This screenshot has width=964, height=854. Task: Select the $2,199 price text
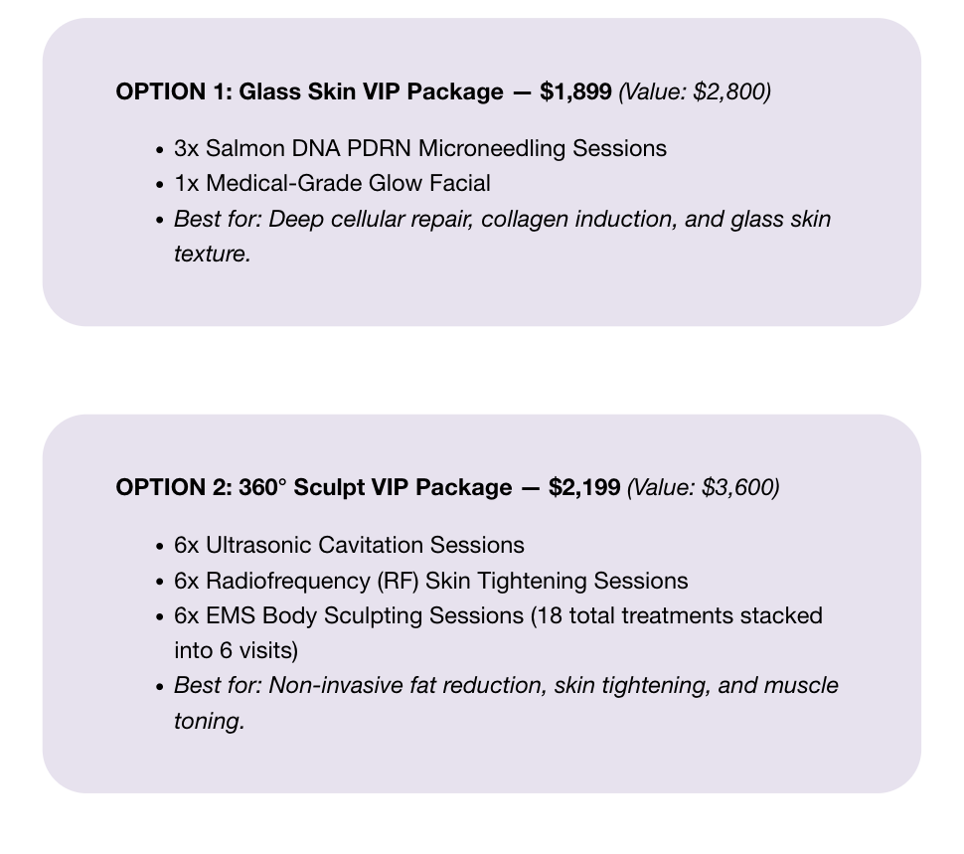[584, 487]
